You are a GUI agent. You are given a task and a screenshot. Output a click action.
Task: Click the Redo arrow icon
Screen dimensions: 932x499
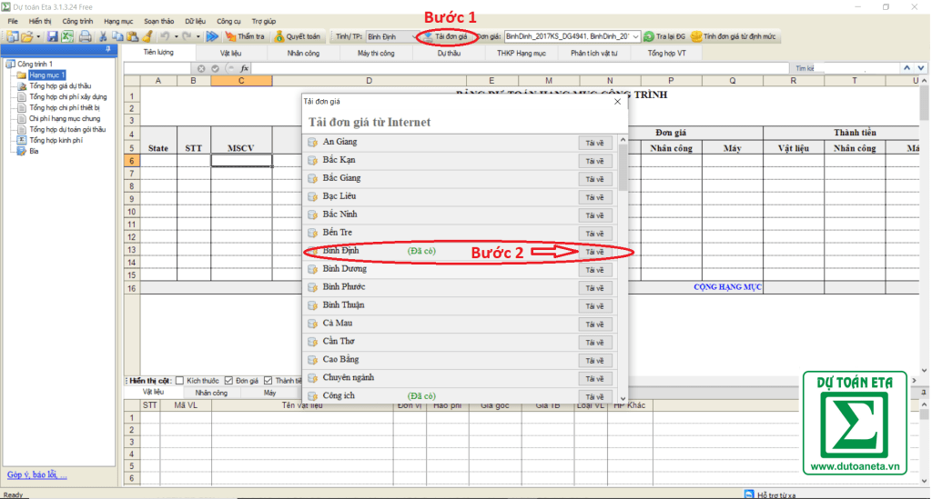(x=187, y=36)
